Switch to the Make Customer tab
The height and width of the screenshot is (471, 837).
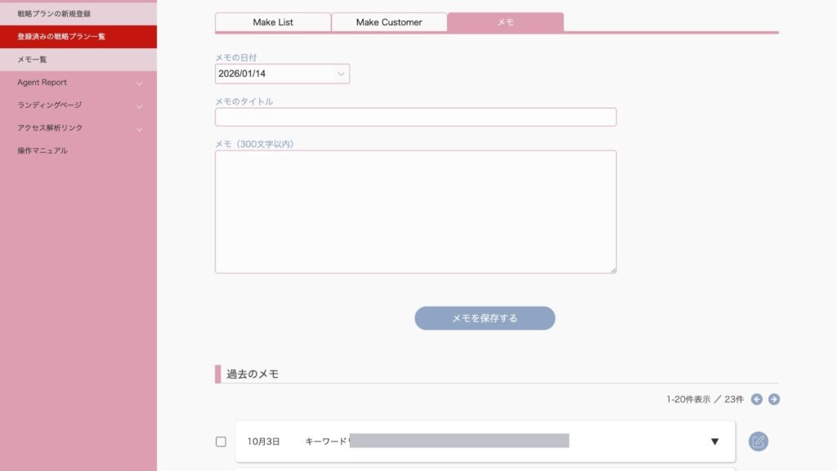(389, 22)
